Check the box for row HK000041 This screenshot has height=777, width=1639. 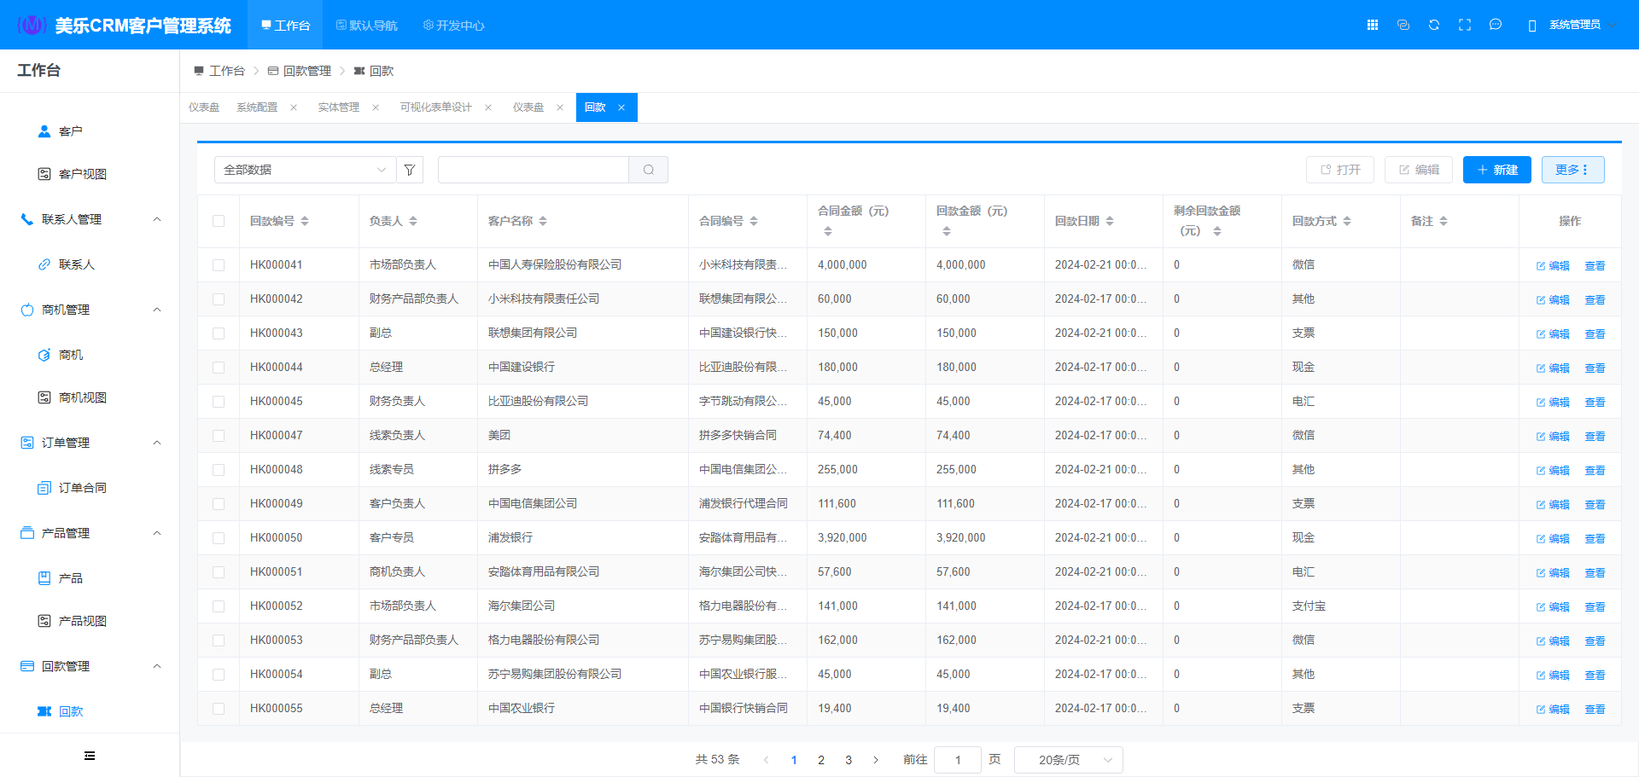219,265
